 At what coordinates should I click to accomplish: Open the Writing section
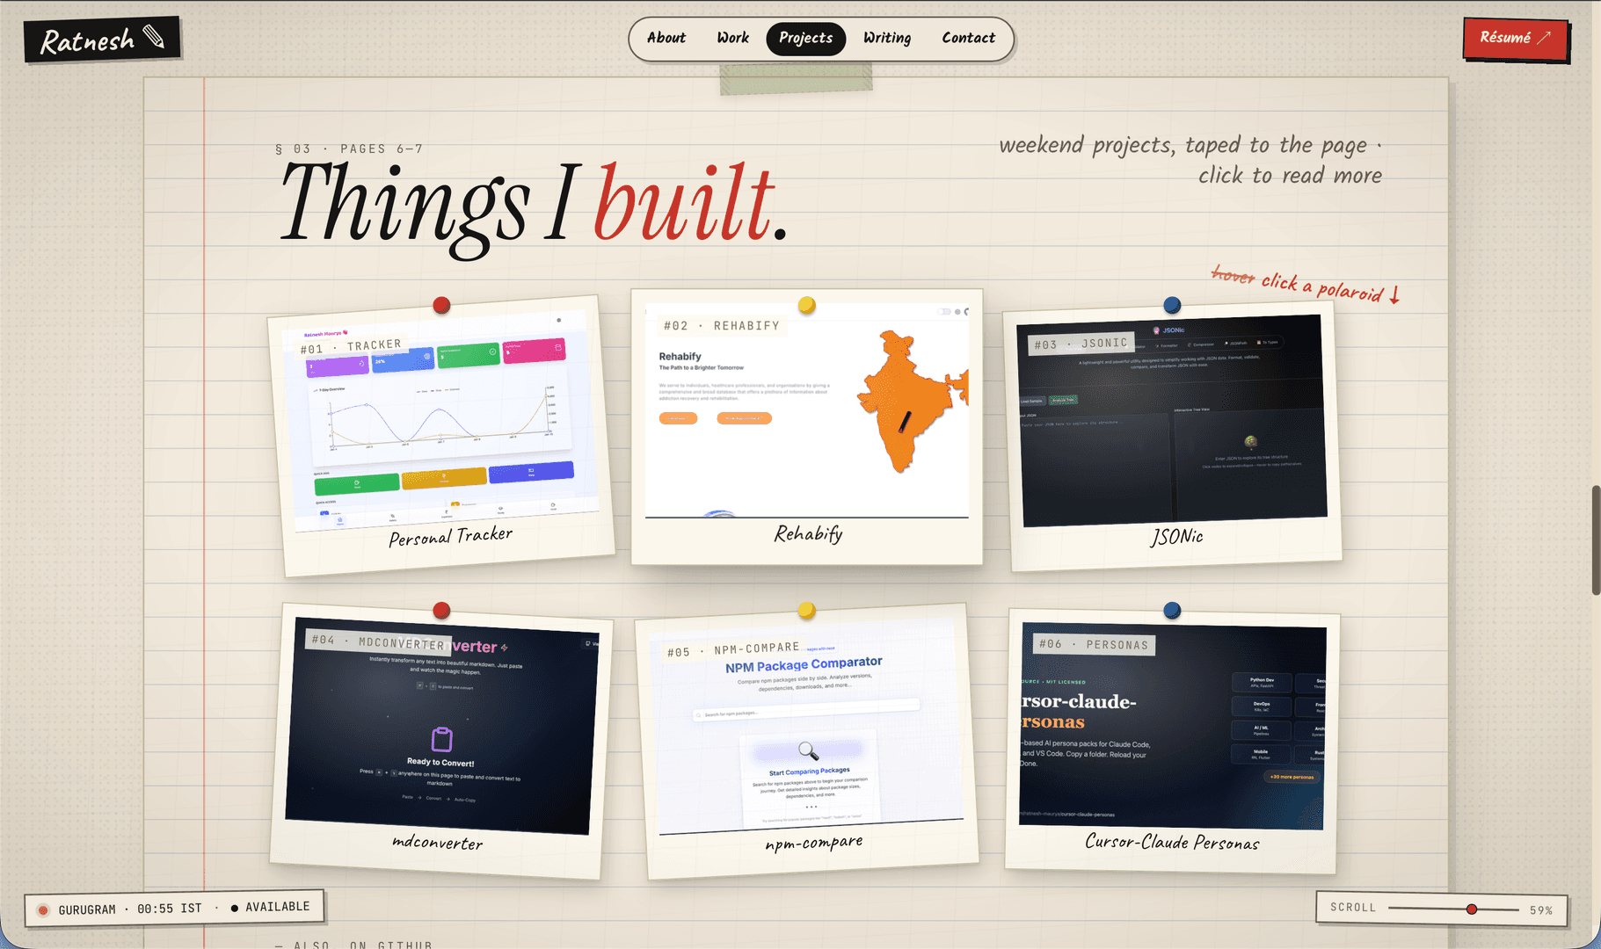pos(886,38)
